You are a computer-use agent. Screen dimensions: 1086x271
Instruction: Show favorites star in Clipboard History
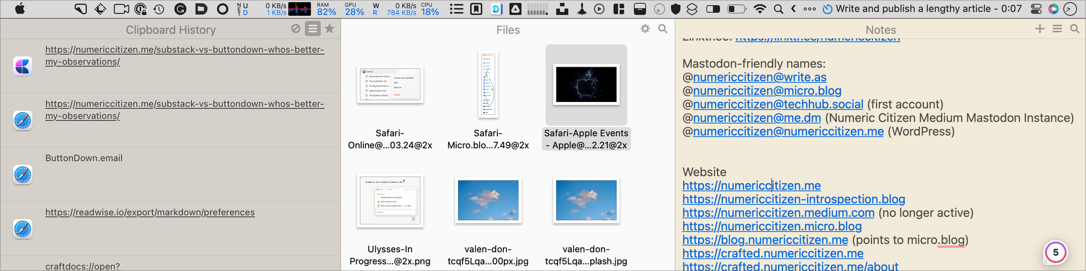click(x=330, y=29)
